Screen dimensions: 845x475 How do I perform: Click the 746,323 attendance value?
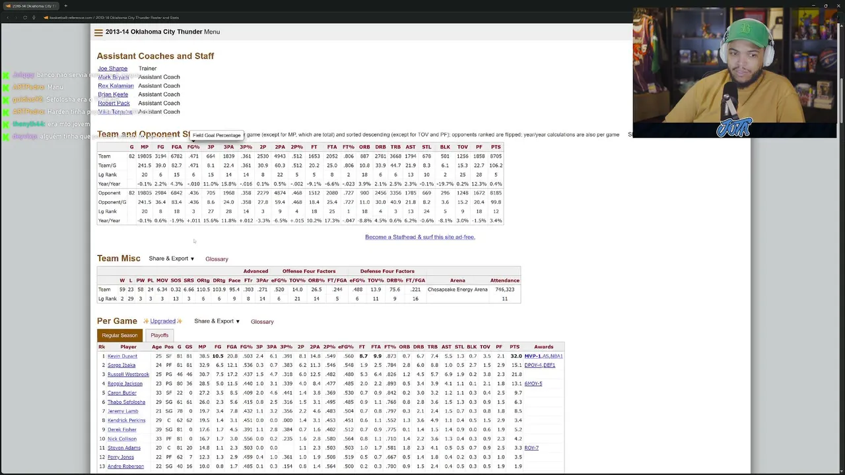pyautogui.click(x=505, y=290)
